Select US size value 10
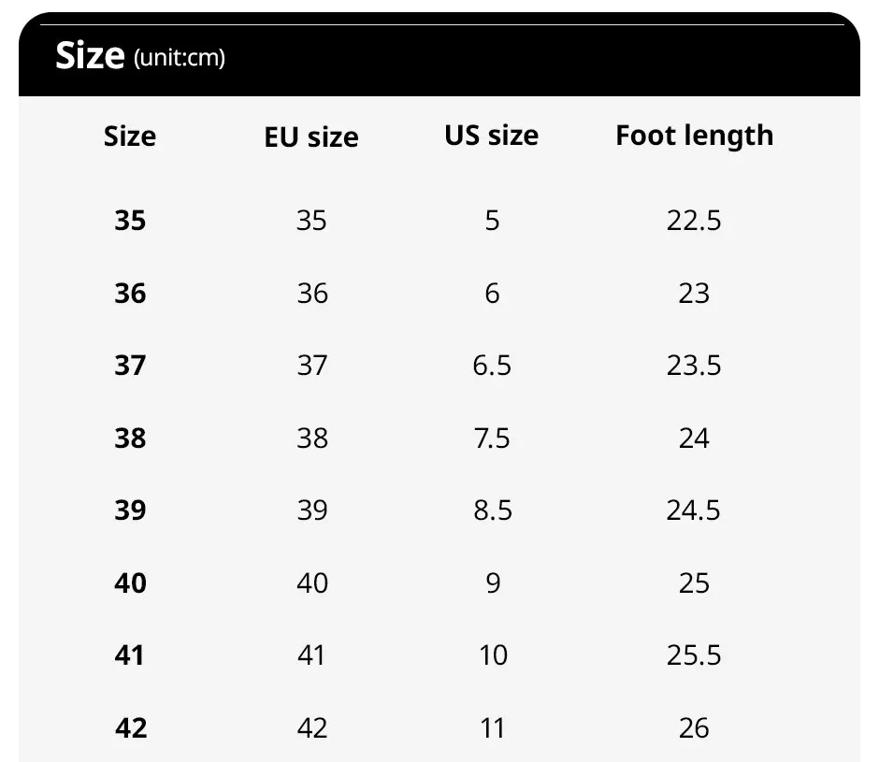Image resolution: width=879 pixels, height=762 pixels. click(x=494, y=655)
